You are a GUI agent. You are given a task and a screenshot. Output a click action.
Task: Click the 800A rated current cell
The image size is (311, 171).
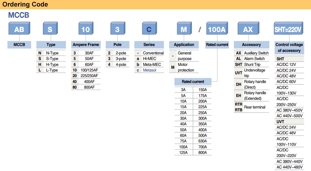(202, 153)
